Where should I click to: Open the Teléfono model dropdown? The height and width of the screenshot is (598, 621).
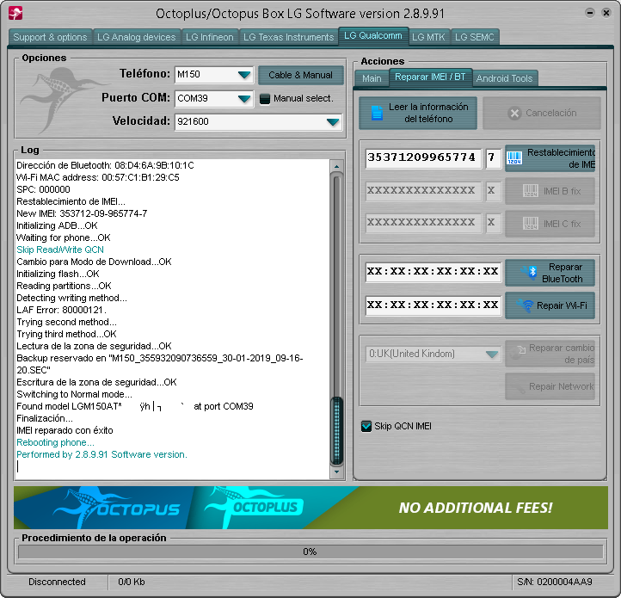[x=244, y=75]
